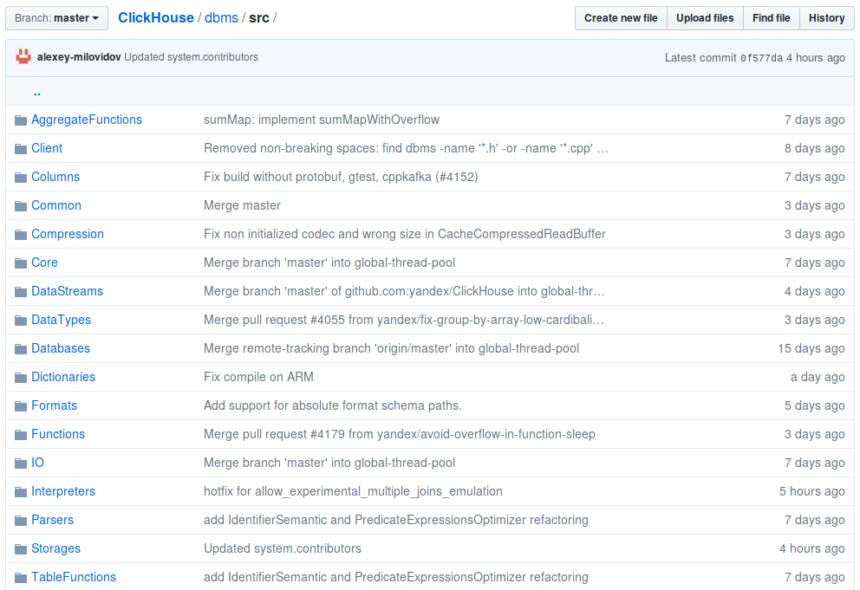Click the folder icon next to Dictionaries
The height and width of the screenshot is (590, 860).
point(21,378)
